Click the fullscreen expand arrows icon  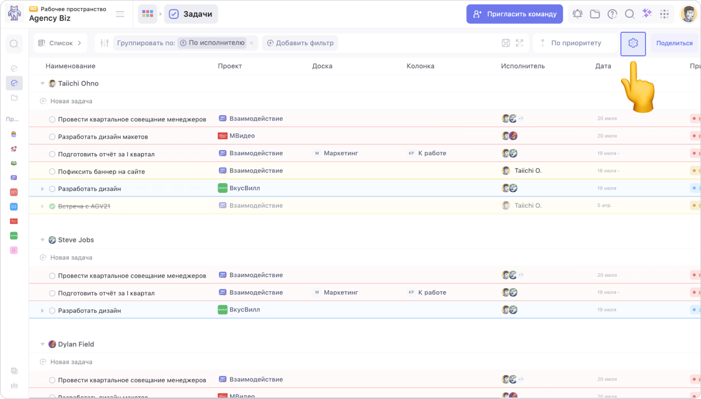click(x=520, y=43)
